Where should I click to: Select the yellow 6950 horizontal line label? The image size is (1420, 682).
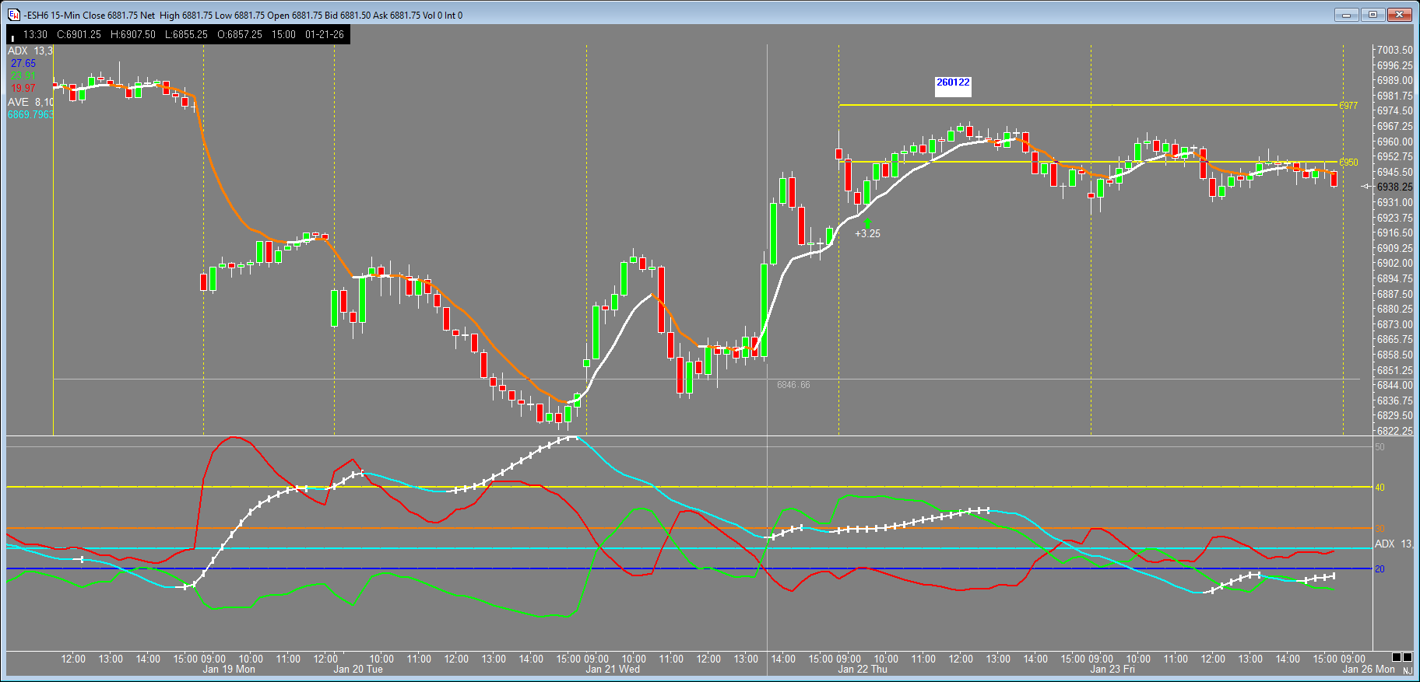click(x=1348, y=163)
